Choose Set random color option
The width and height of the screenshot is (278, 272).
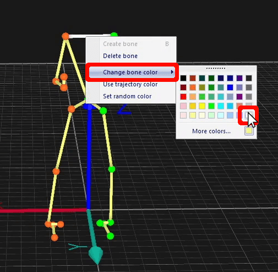click(x=127, y=96)
